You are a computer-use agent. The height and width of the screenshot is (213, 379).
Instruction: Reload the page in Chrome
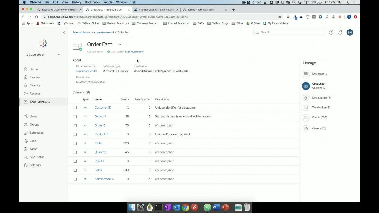(x=36, y=17)
